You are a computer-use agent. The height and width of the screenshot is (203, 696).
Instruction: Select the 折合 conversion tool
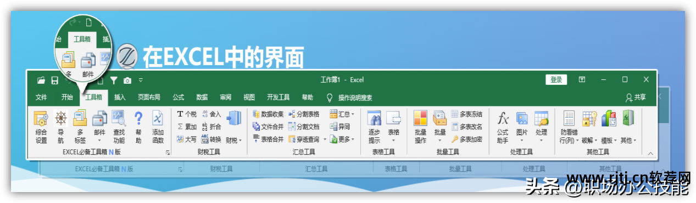tap(211, 126)
